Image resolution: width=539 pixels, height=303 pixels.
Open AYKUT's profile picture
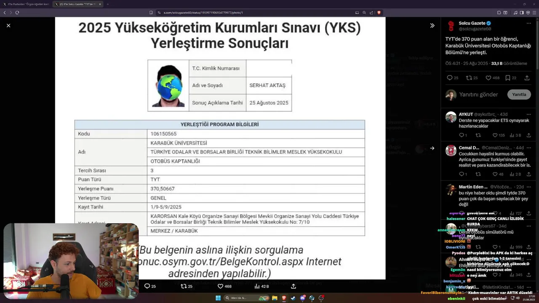pos(451,117)
